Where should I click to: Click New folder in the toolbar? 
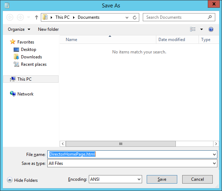[x=48, y=29]
